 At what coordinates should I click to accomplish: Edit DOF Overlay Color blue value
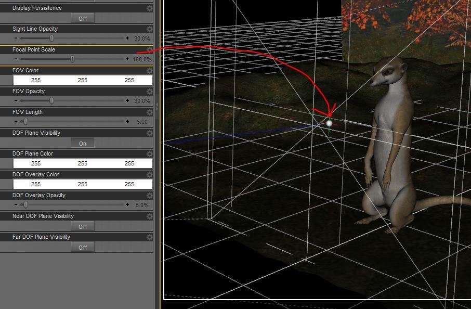pos(129,184)
